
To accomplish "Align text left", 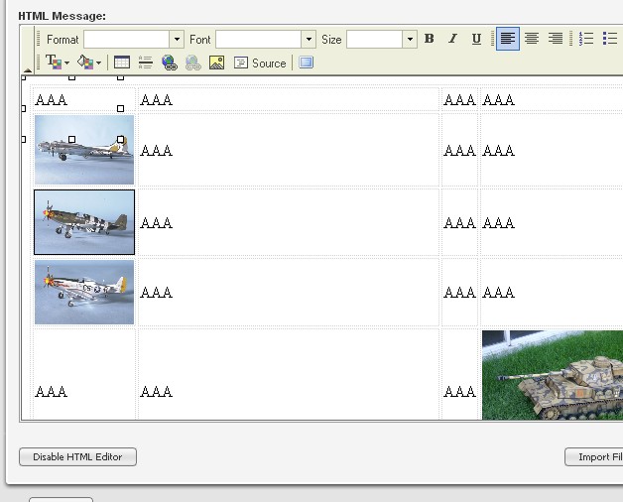I will pos(508,39).
